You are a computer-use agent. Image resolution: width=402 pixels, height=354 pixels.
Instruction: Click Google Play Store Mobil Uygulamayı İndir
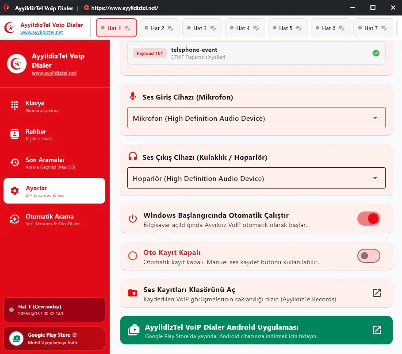click(54, 339)
